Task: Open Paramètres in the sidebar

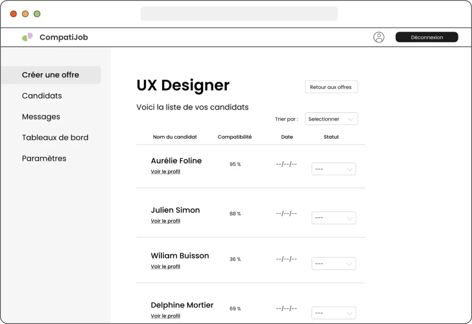Action: pyautogui.click(x=44, y=159)
